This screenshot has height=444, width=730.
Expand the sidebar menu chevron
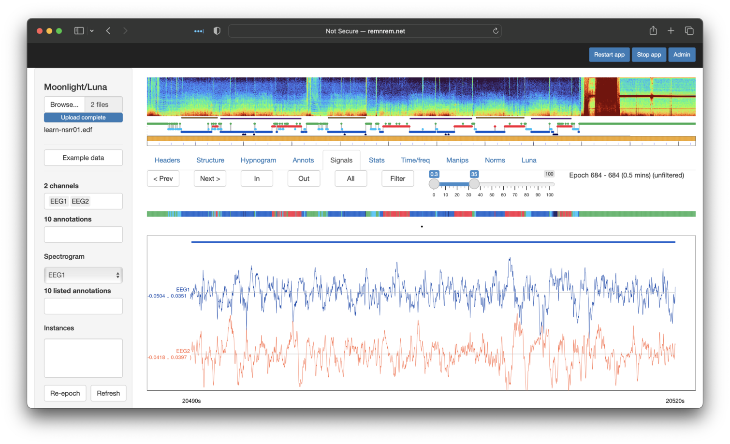(x=92, y=31)
